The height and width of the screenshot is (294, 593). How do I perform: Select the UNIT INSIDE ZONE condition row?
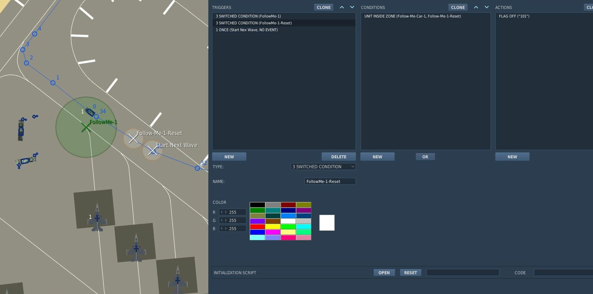(x=425, y=16)
